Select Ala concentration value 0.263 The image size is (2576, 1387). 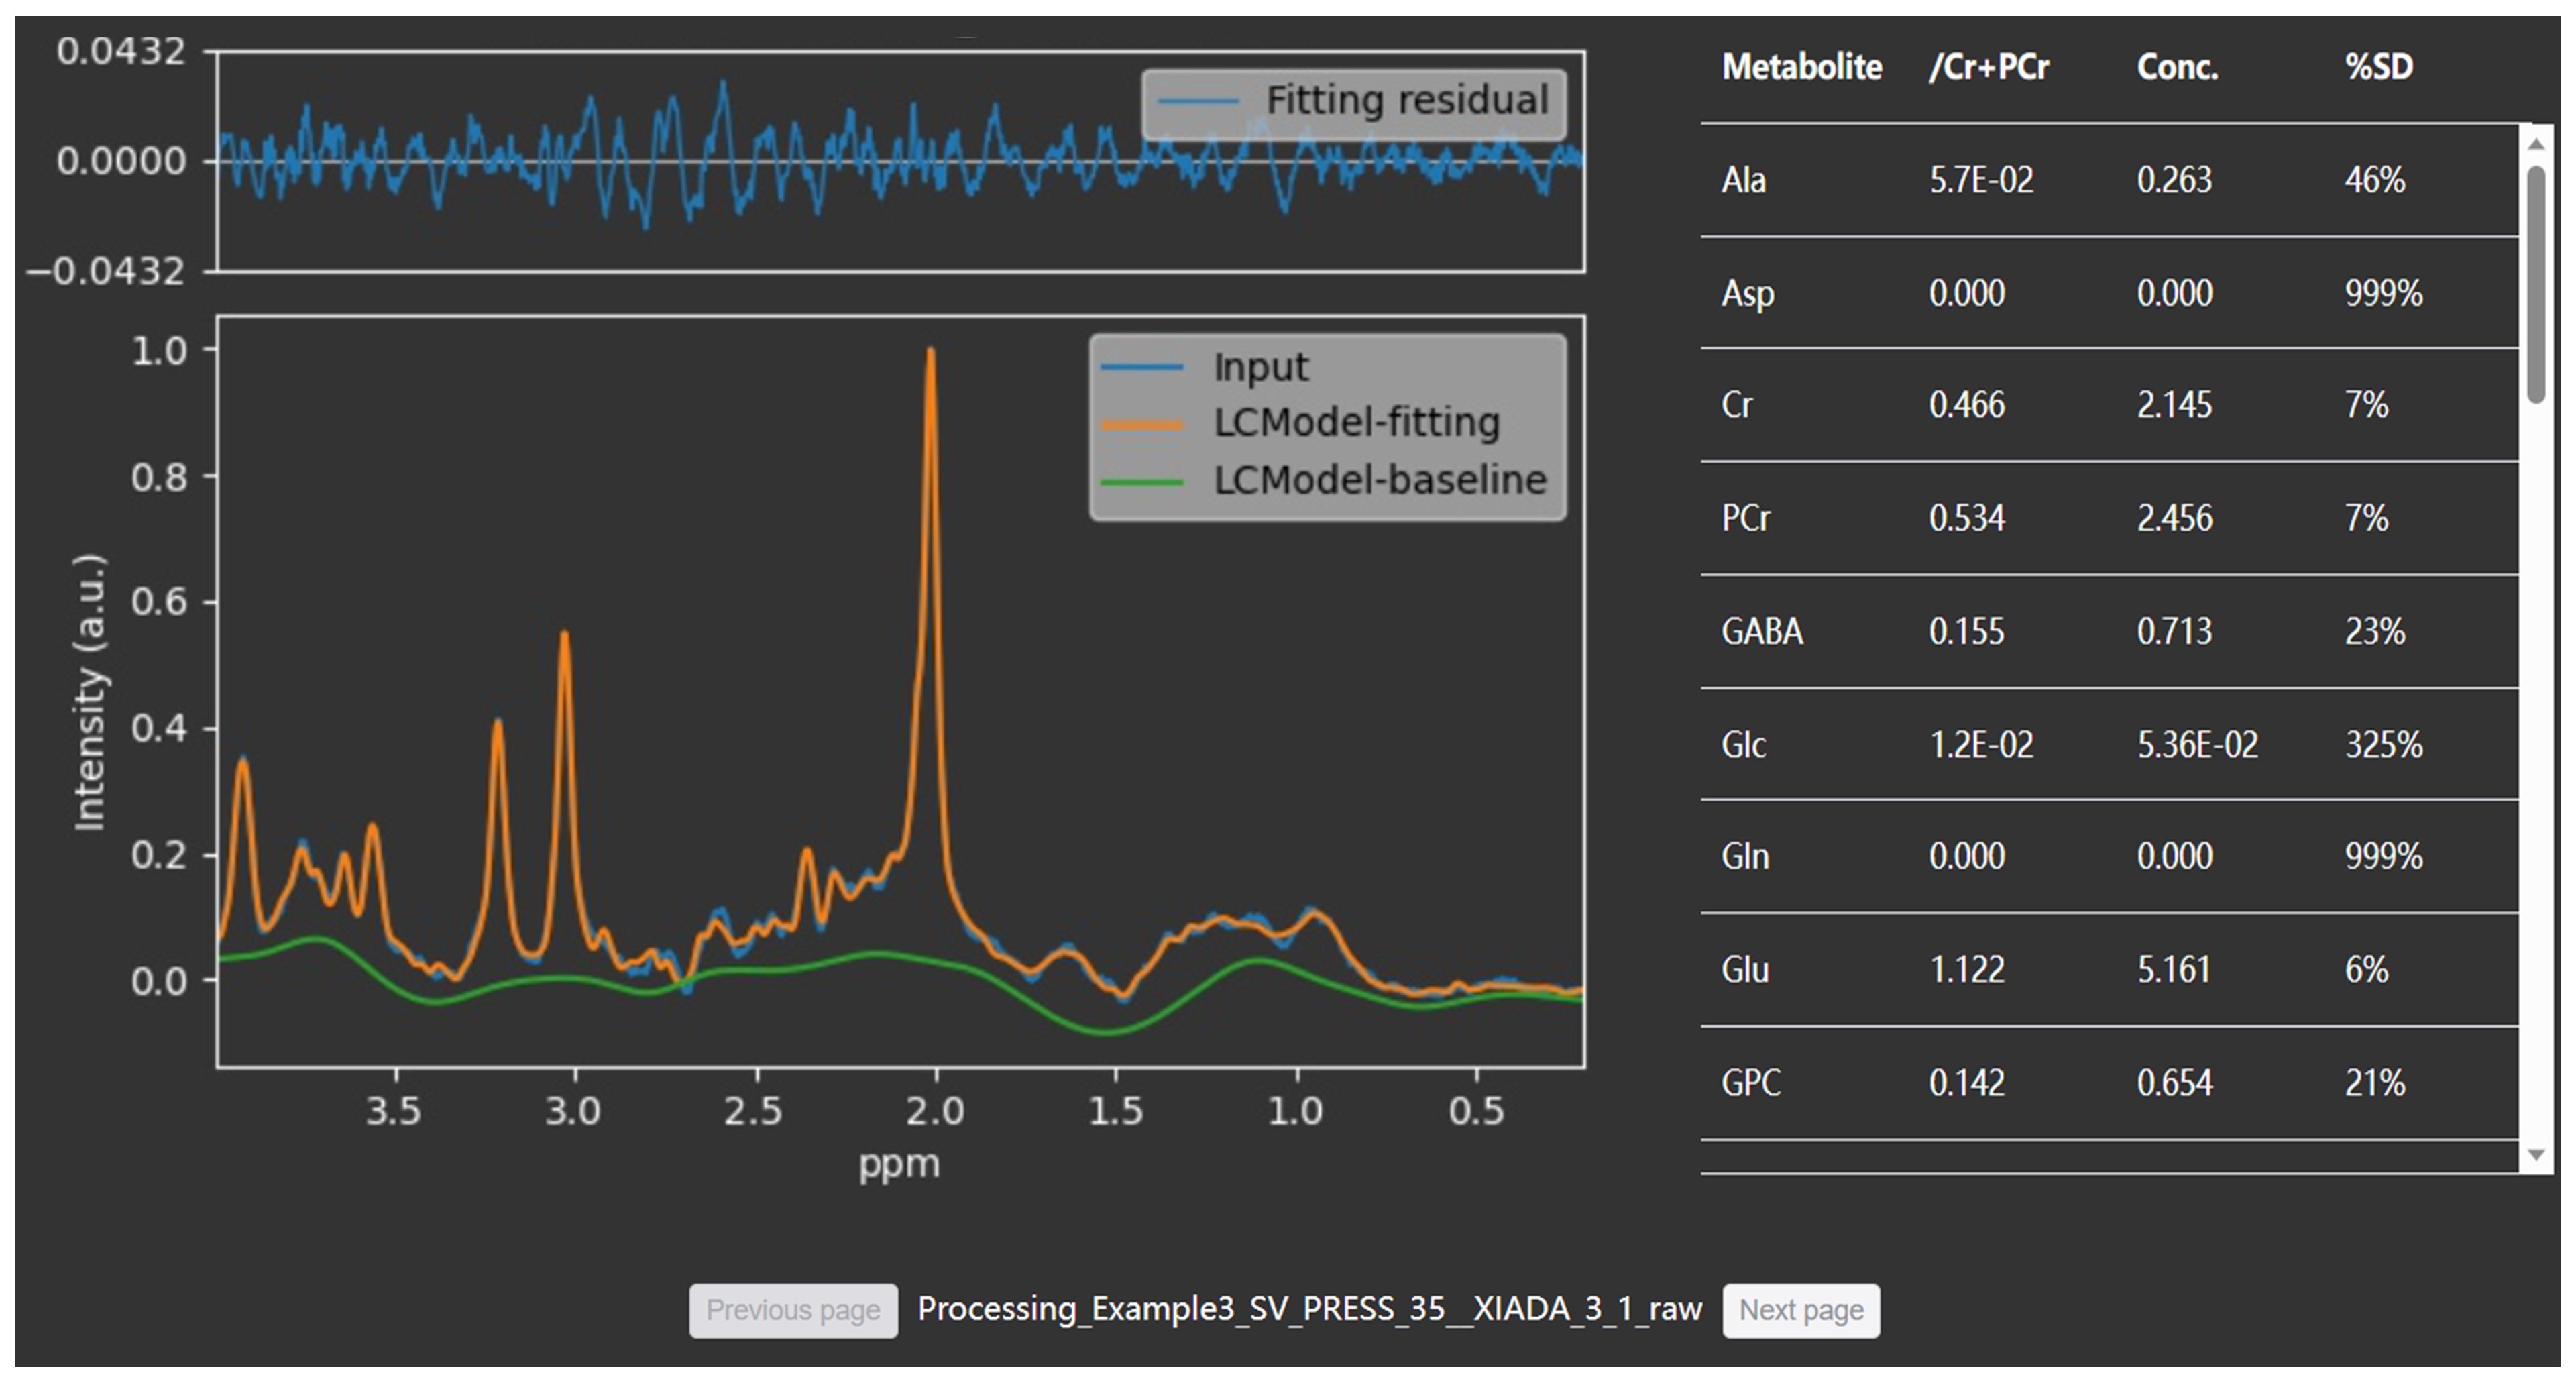point(2175,180)
